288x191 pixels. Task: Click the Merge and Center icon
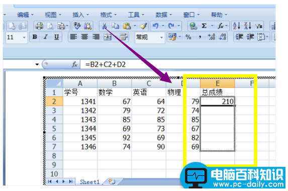pos(108,37)
